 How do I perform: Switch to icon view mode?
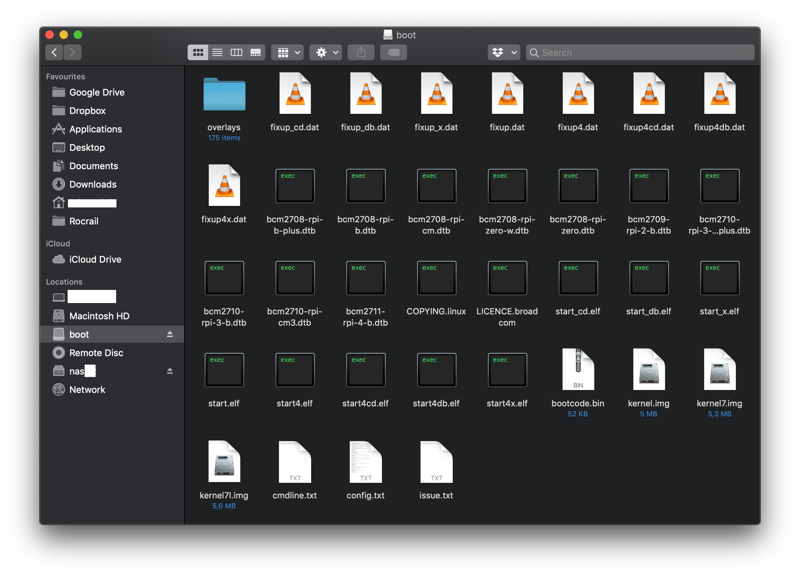click(x=198, y=52)
